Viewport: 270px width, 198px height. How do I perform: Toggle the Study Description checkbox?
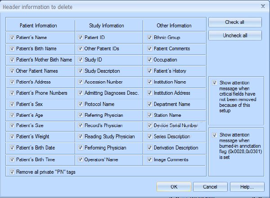tap(81, 70)
